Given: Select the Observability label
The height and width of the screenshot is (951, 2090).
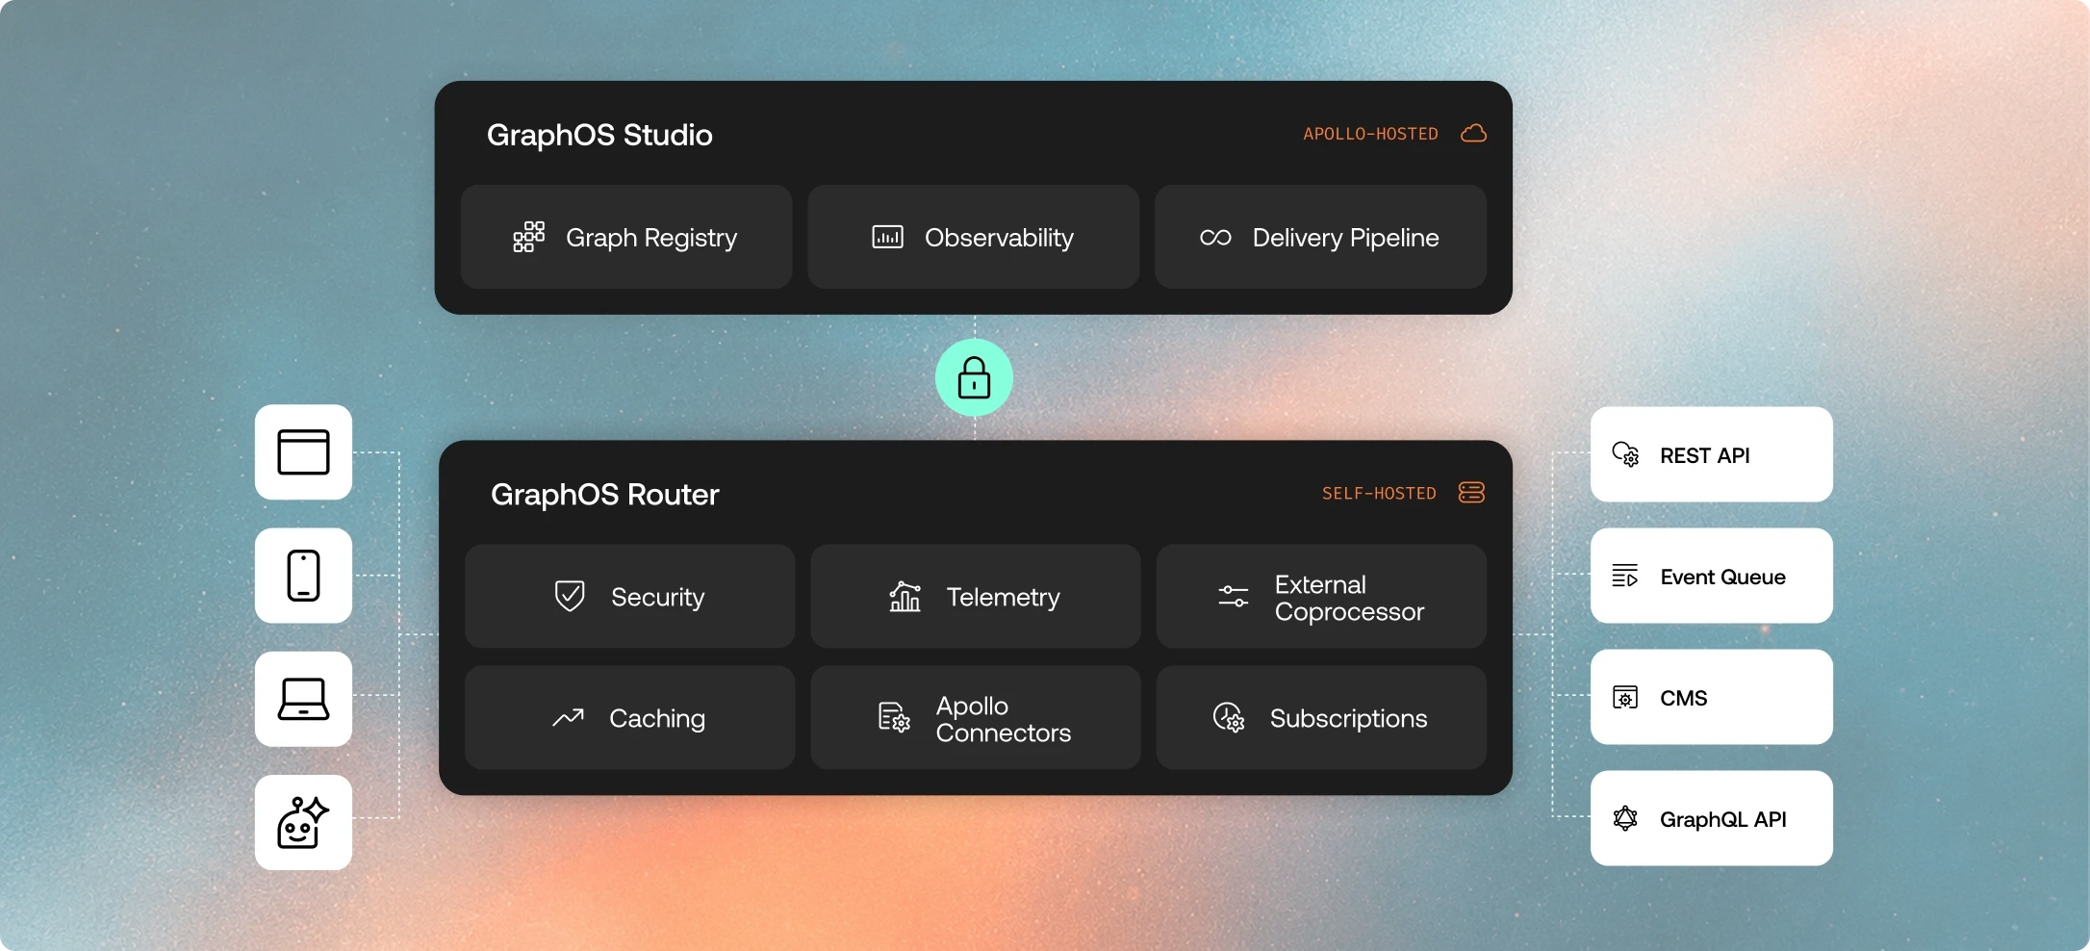Looking at the screenshot, I should pos(999,238).
